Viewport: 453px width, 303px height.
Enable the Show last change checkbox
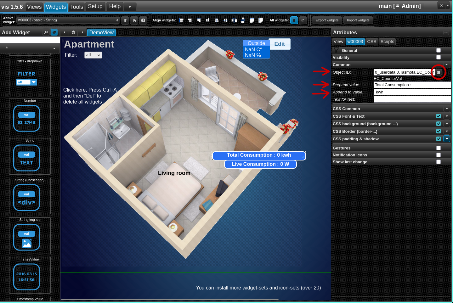(x=439, y=162)
